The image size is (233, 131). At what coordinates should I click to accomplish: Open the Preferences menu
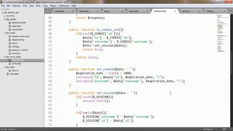click(64, 6)
